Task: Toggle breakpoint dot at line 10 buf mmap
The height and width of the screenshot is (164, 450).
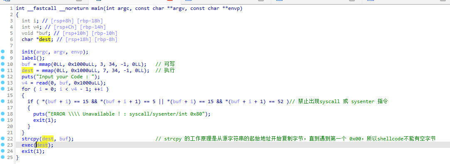Action: [2, 64]
